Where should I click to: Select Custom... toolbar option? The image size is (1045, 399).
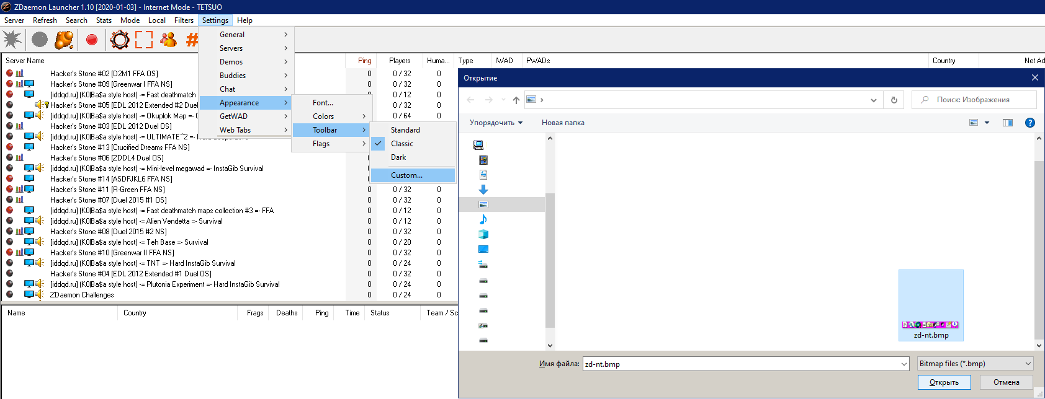point(412,175)
